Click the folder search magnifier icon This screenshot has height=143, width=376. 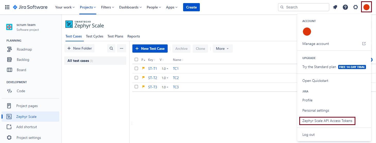(x=111, y=48)
